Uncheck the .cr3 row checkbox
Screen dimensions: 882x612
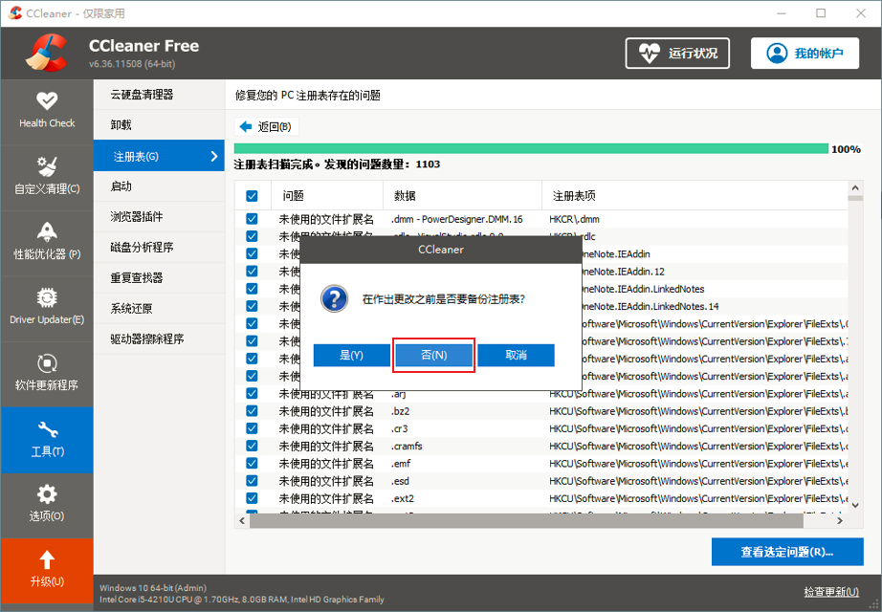click(x=252, y=428)
